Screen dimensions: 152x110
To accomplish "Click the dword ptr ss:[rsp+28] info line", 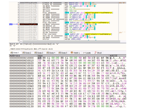I will click(x=34, y=44).
